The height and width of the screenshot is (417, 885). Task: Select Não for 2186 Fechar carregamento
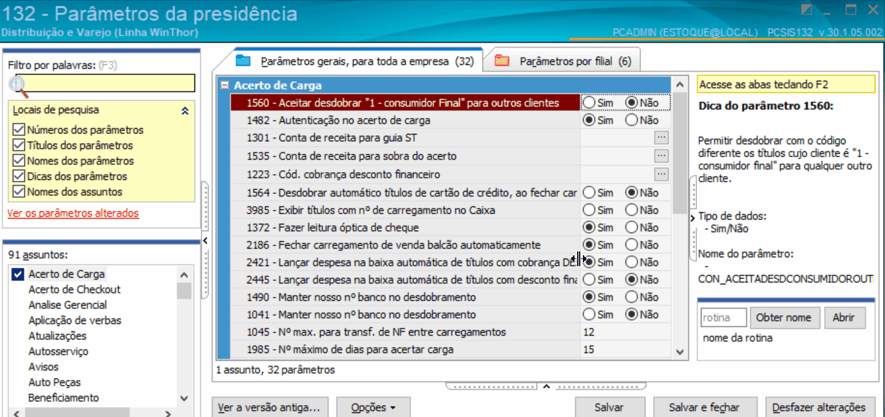pyautogui.click(x=633, y=245)
